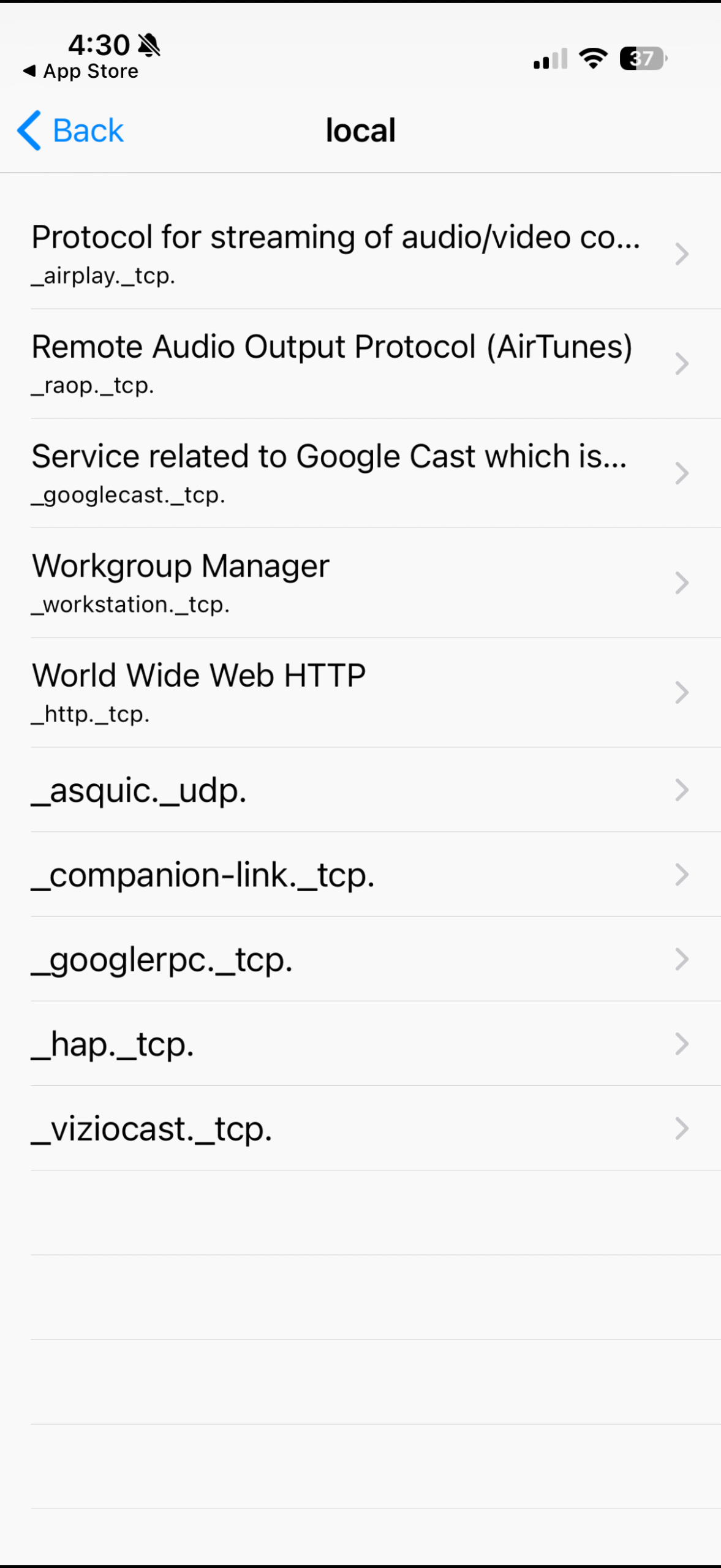The image size is (721, 1568).
Task: Tap chevron on the _hap._tcp. row
Action: point(682,1043)
